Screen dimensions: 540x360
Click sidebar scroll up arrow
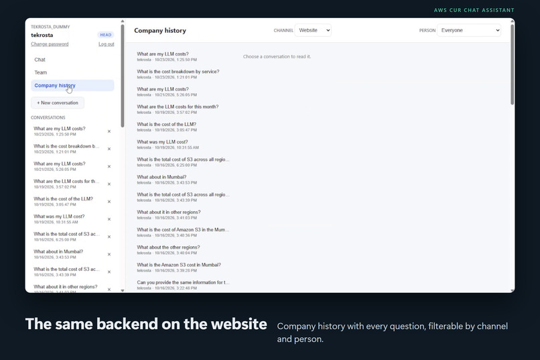click(122, 21)
